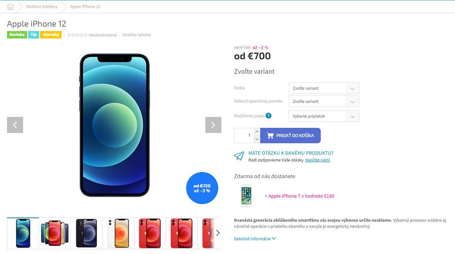455x254 pixels.
Task: Go to the home breadcrumb icon
Action: pos(10,7)
